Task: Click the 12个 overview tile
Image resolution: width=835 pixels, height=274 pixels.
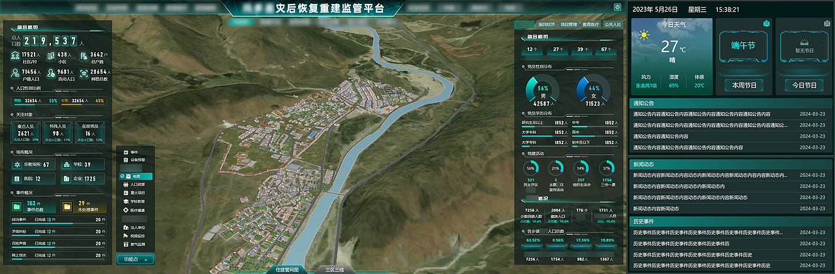Action: (531, 49)
